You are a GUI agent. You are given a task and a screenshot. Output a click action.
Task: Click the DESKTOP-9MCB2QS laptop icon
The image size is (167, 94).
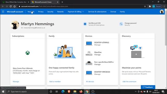pos(89,73)
